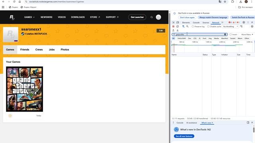Expand the GAMES menu in the site header
The image size is (255, 143).
(x=29, y=17)
